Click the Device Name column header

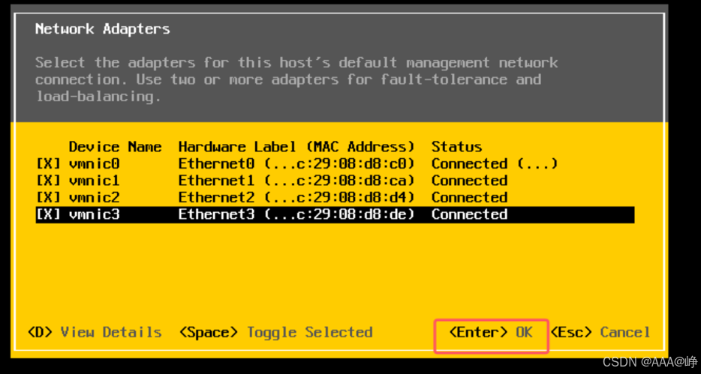coord(116,147)
